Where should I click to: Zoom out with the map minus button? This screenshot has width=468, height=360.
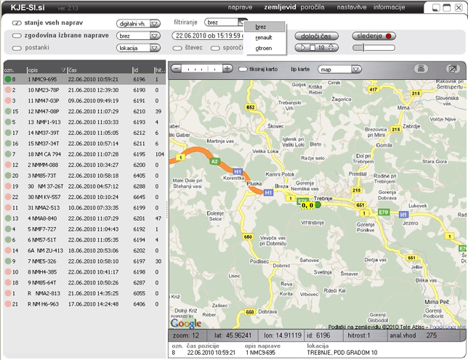(176, 69)
